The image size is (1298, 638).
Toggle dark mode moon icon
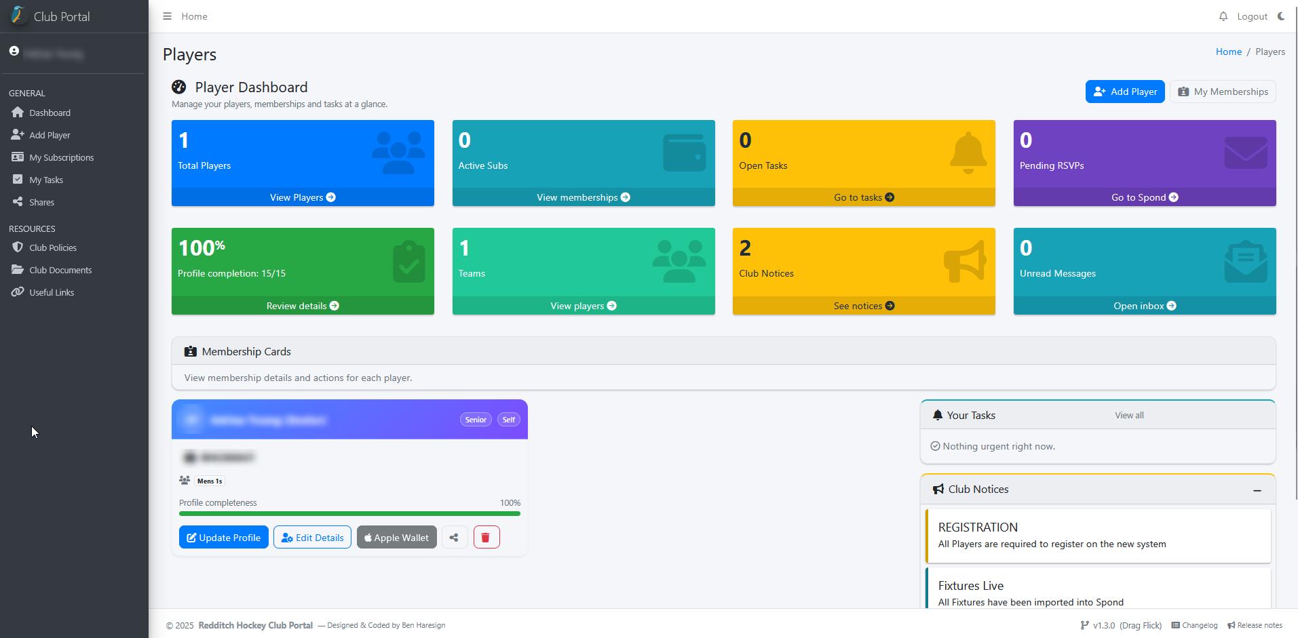click(x=1281, y=16)
